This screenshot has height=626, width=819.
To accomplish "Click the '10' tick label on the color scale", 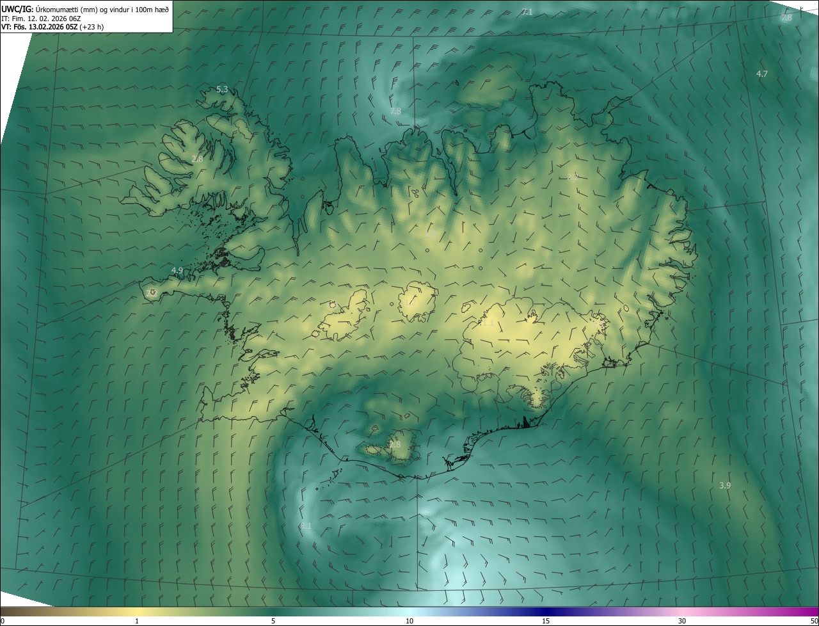I will 409,621.
